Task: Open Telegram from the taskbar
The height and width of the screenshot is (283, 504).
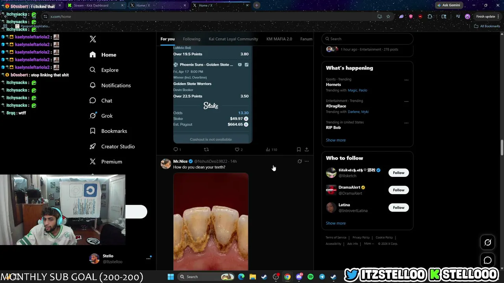Action: pos(322,277)
